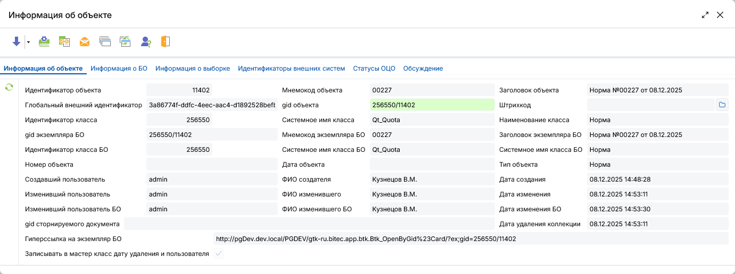Image resolution: width=735 pixels, height=274 pixels.
Task: Click the user with question mark icon
Action: coord(146,41)
